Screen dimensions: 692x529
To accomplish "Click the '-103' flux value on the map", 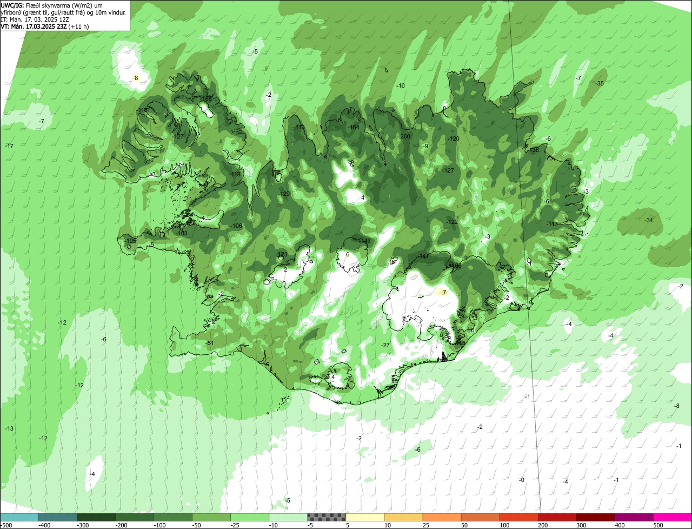I will [x=182, y=233].
